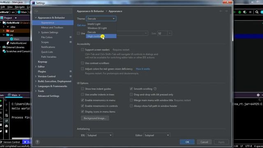Enable Always show full path in window header

coord(131,106)
